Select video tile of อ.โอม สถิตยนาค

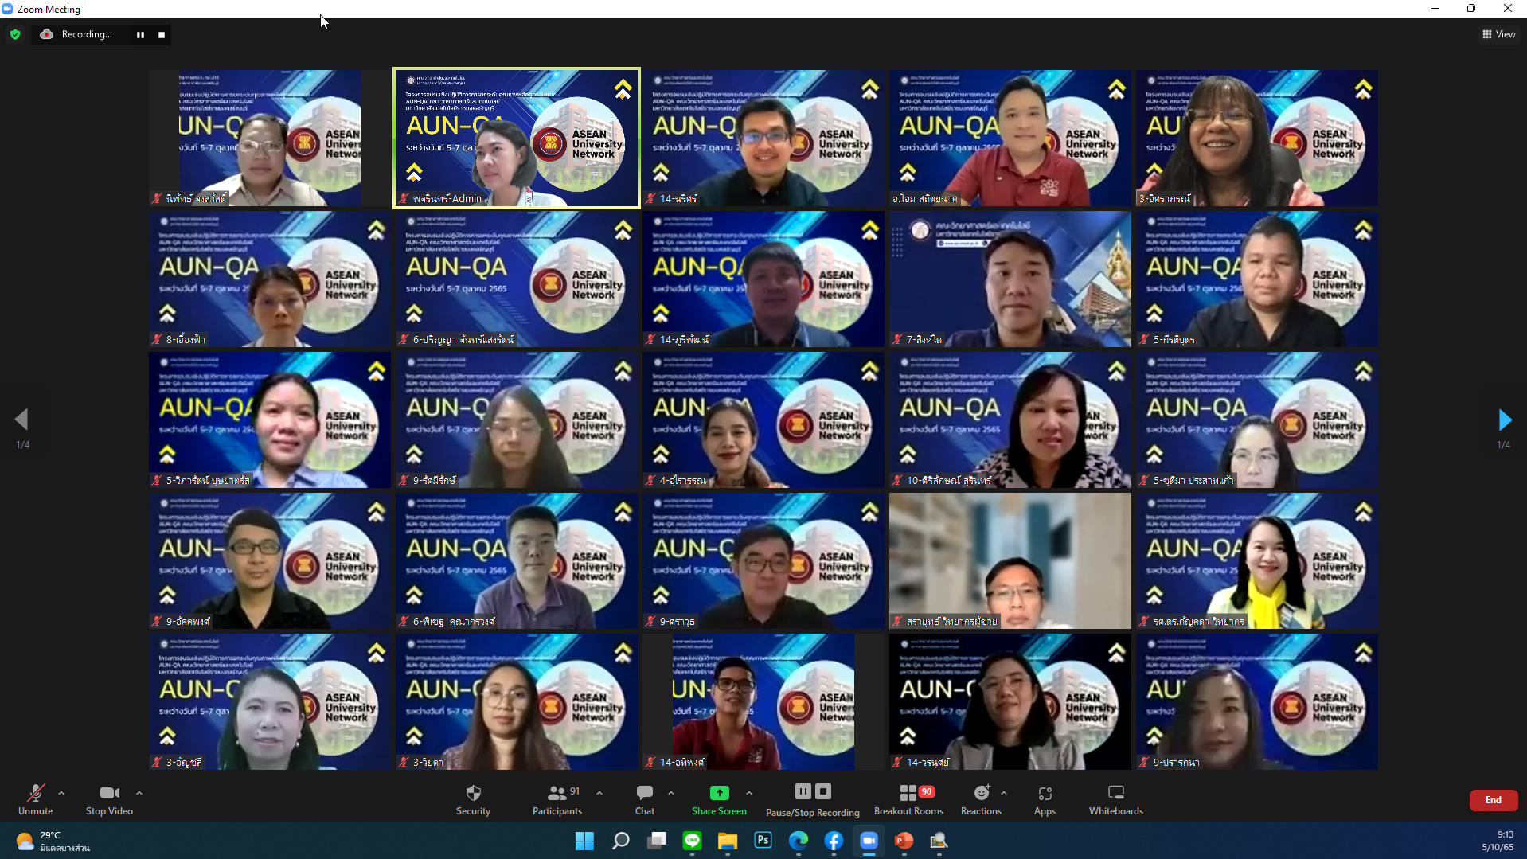1010,138
